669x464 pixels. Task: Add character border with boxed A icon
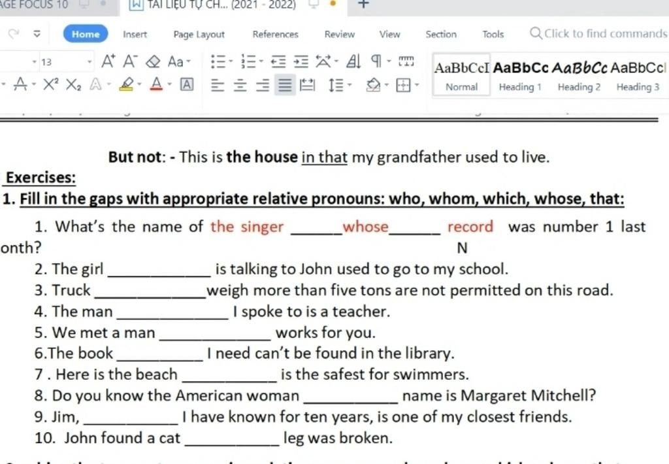click(x=186, y=84)
